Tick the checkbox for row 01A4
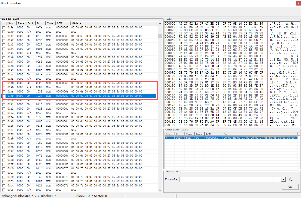Image resolution: width=301 pixels, height=198 pixels. point(4,49)
